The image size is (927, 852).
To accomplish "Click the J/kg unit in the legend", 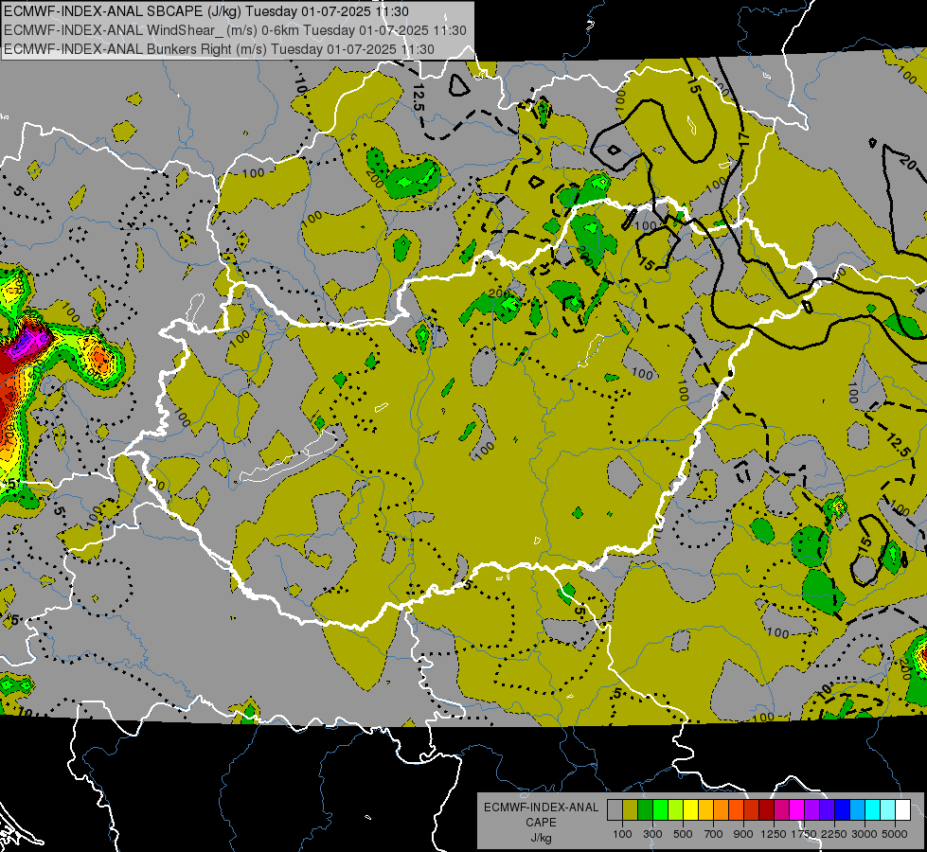I will (x=542, y=838).
